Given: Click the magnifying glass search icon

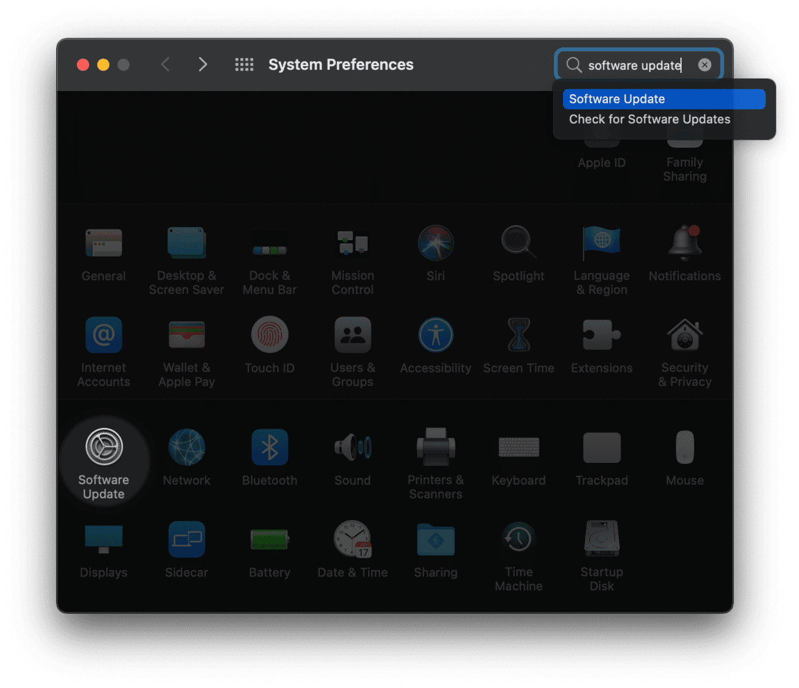Looking at the screenshot, I should 574,65.
